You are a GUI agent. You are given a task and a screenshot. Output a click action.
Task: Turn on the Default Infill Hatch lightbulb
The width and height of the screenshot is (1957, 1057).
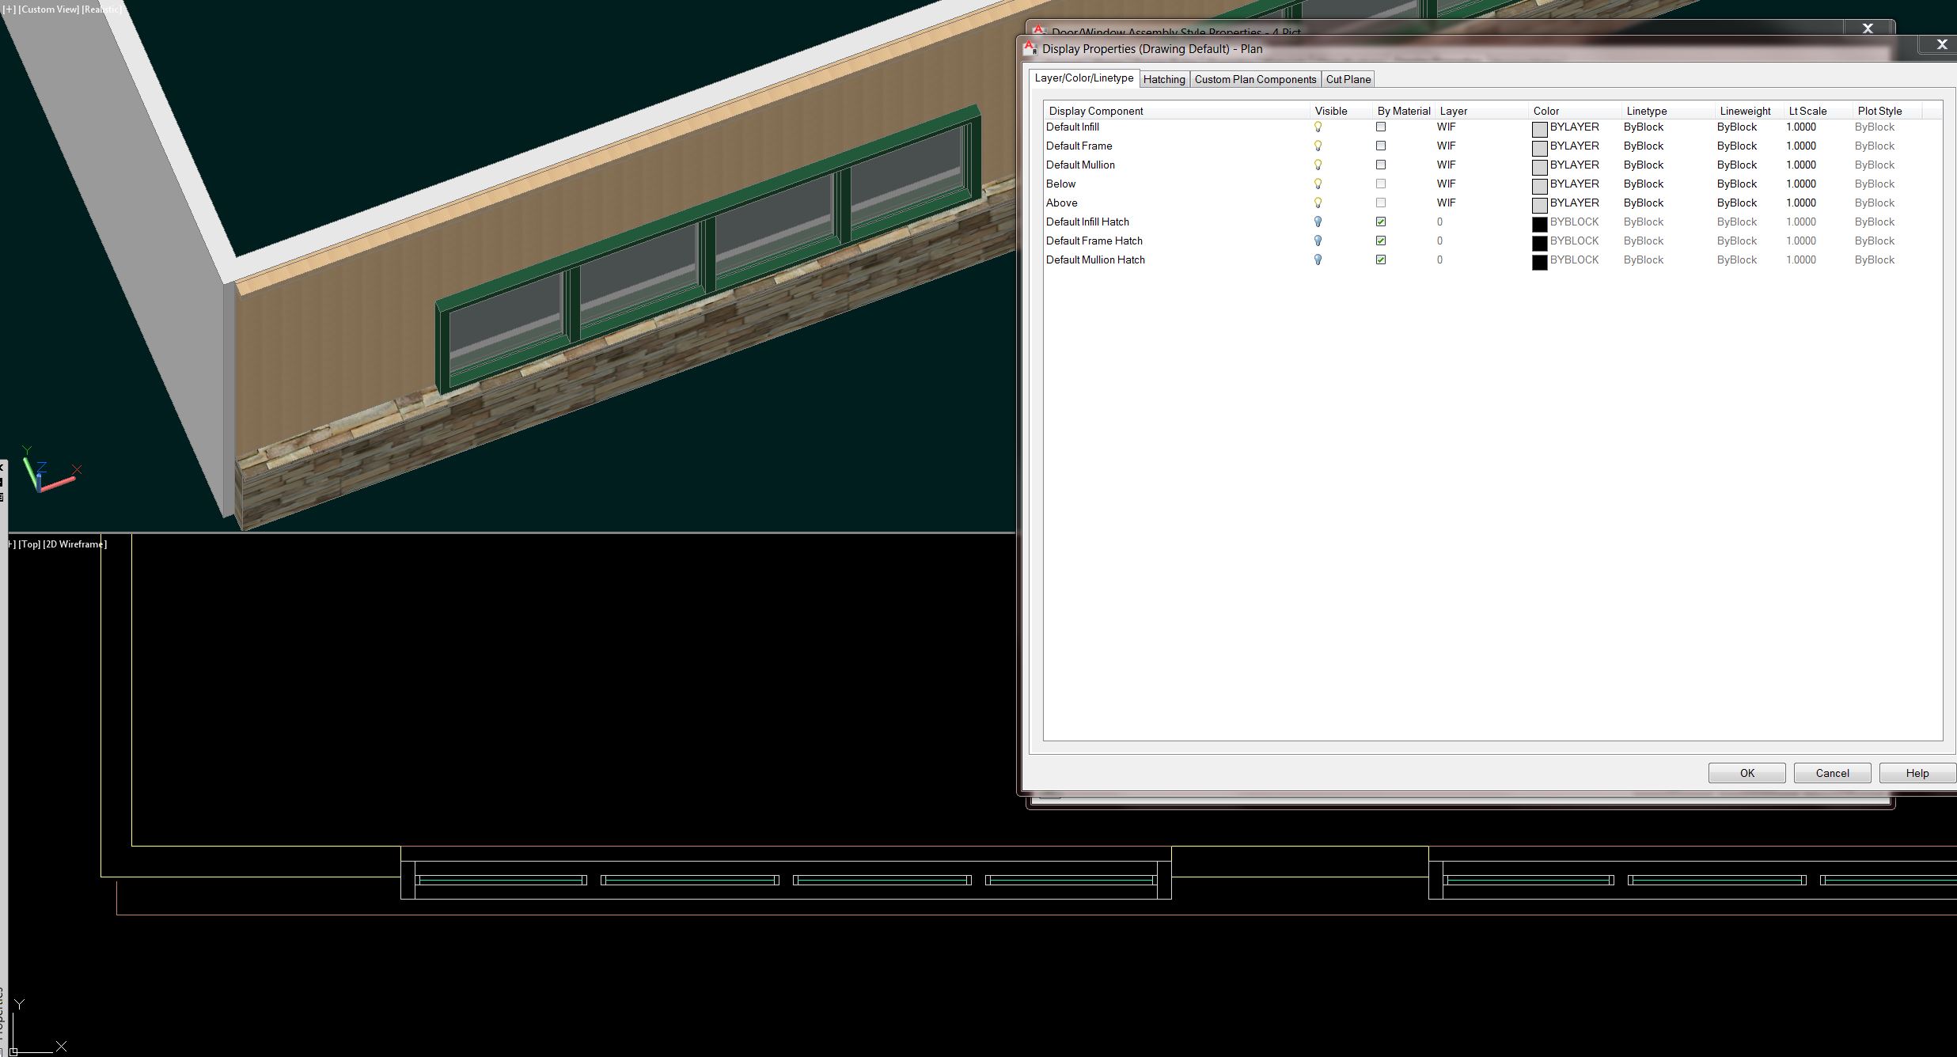coord(1317,222)
